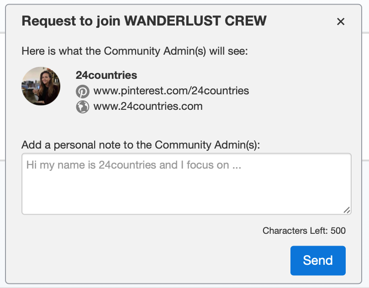Close the Request to join dialog

[x=340, y=21]
